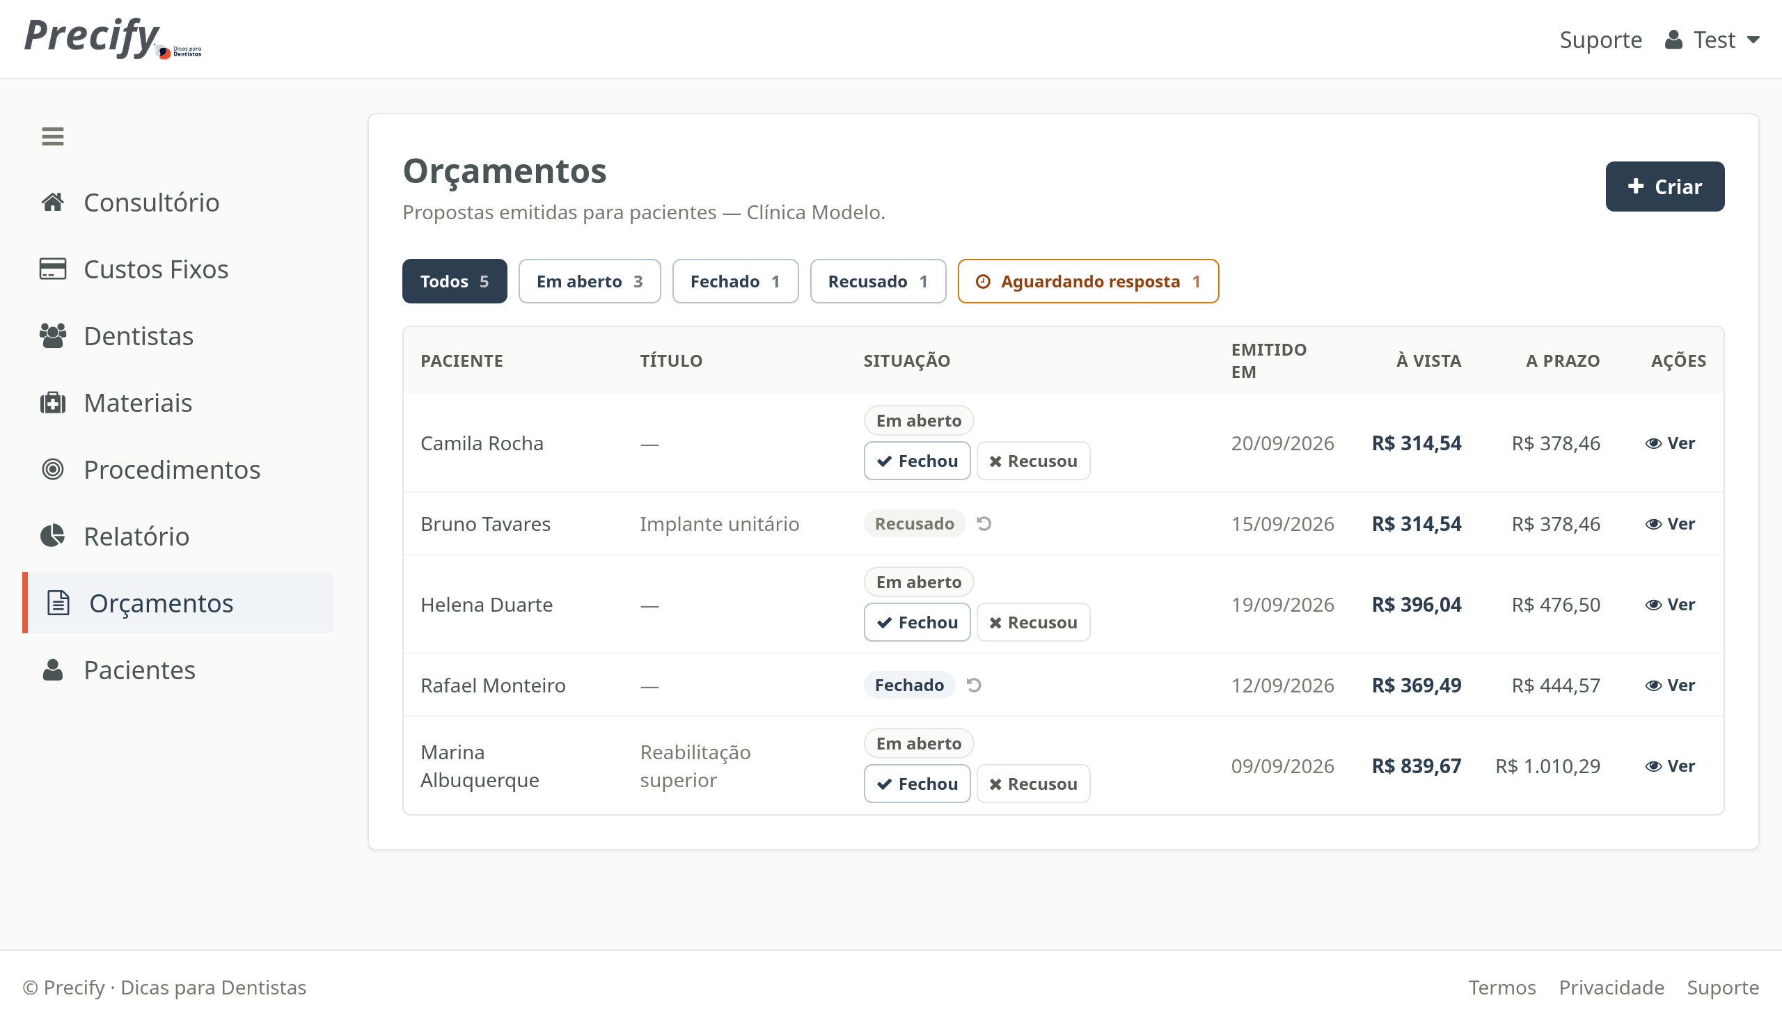Screen dimensions: 1782x1023
Task: Open Pacientes in sidebar
Action: (178, 669)
